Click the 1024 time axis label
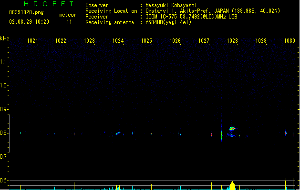The image size is (300, 190). coord(118,41)
